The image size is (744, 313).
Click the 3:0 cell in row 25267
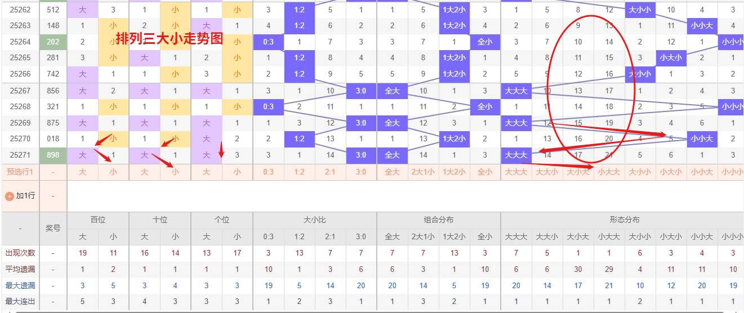click(x=362, y=91)
